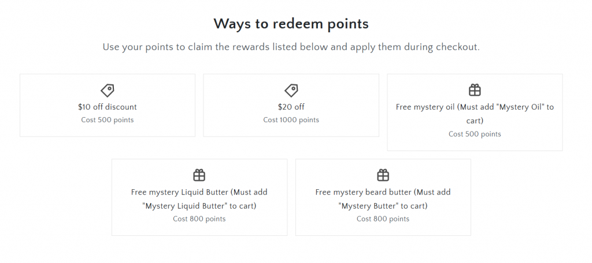Select the "$10 off discount" reward title
This screenshot has height=263, width=592.
pos(108,107)
